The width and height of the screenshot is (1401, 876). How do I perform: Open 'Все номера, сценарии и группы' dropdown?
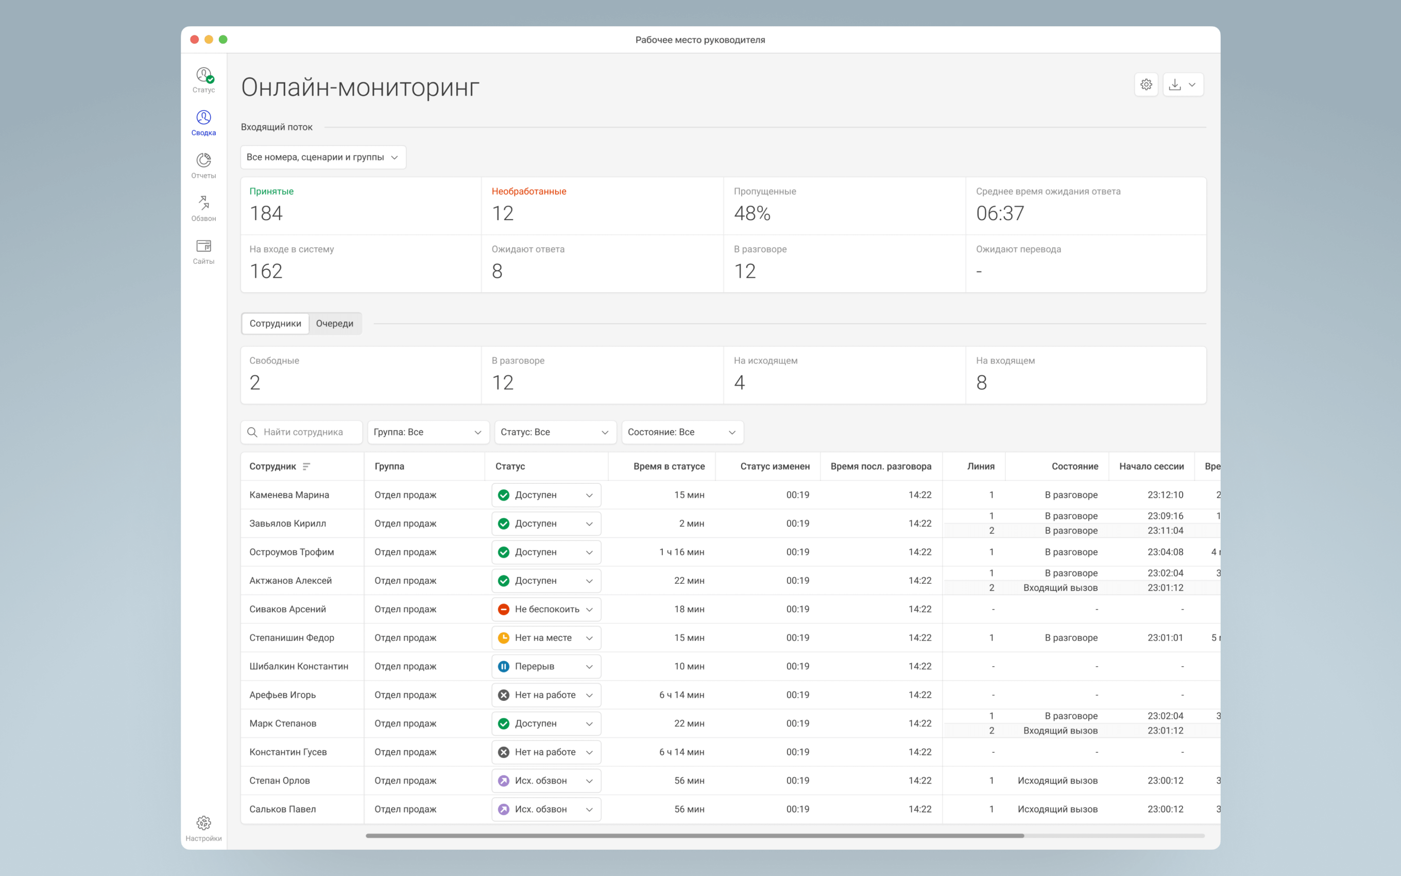323,157
